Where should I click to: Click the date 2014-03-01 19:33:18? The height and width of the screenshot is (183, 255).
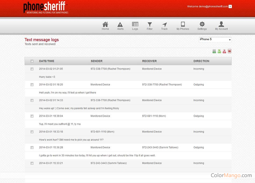point(51,132)
